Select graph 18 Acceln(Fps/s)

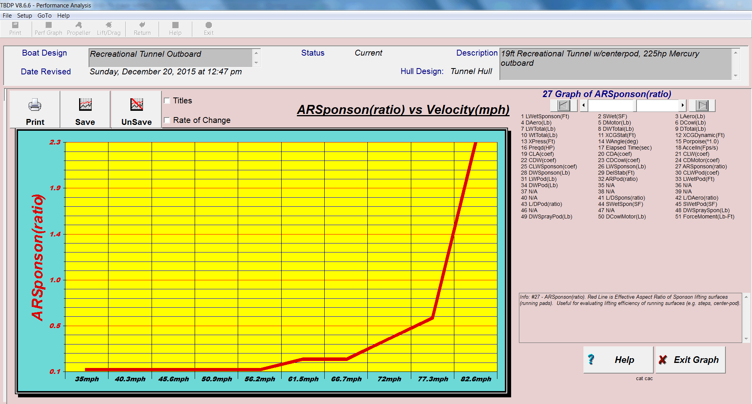pyautogui.click(x=696, y=148)
